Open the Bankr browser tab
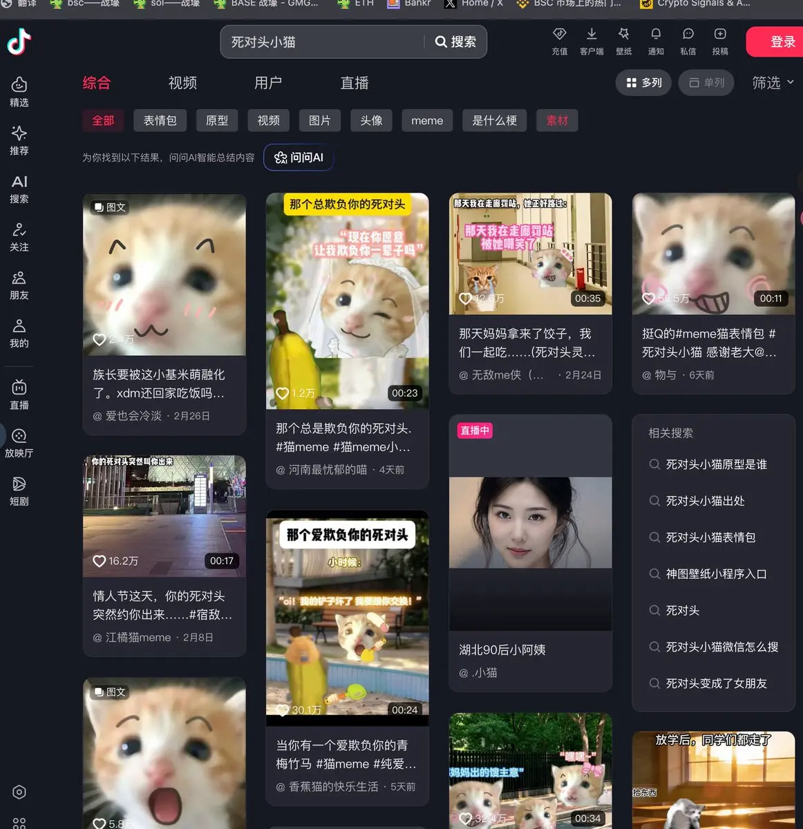This screenshot has height=829, width=803. pos(409,3)
